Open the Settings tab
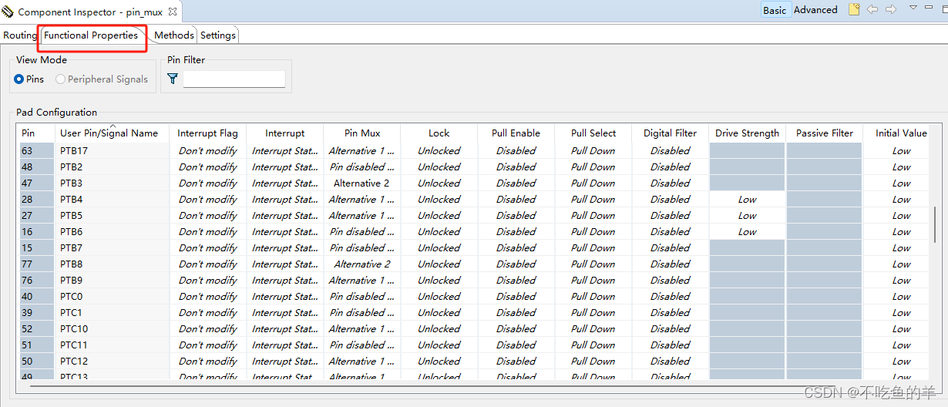Image resolution: width=948 pixels, height=407 pixels. [218, 35]
